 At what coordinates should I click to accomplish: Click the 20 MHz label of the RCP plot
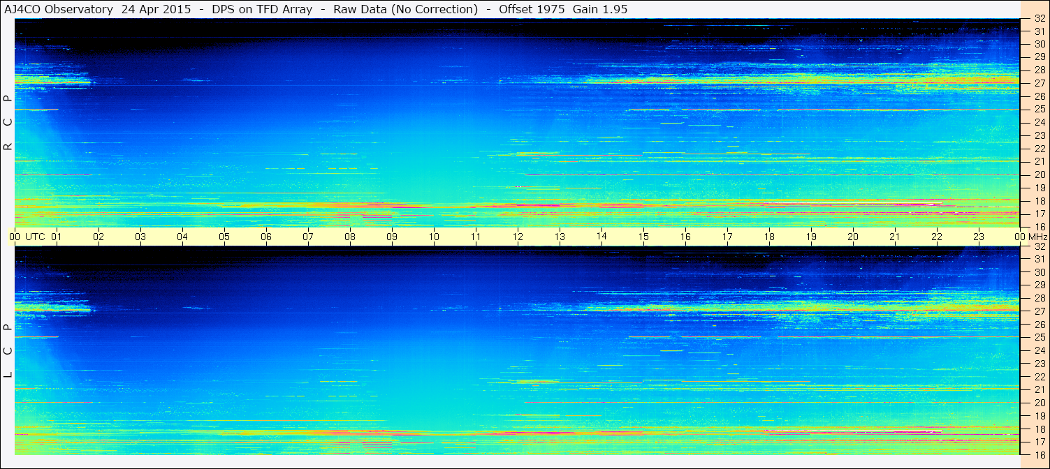coord(1039,174)
